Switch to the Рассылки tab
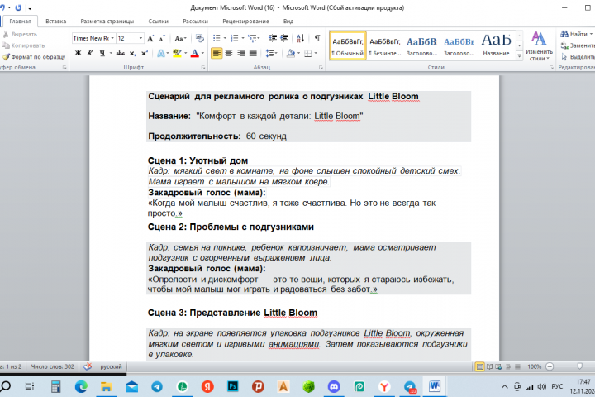Viewport: 595px width, 397px height. pos(195,22)
